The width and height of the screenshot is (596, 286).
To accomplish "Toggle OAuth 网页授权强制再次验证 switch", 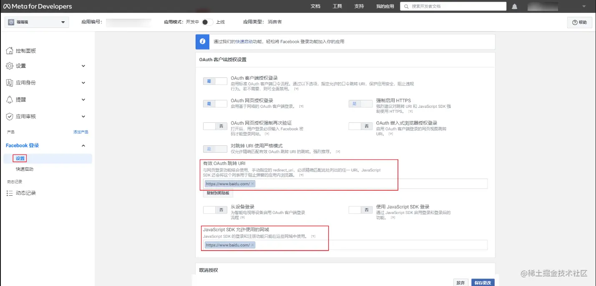I will (215, 126).
